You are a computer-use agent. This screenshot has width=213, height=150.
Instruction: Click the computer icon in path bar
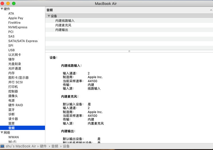[2, 146]
